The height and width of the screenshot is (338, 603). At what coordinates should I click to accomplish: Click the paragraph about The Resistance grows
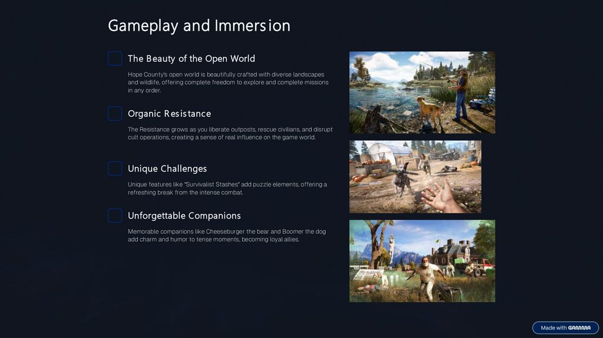[230, 134]
